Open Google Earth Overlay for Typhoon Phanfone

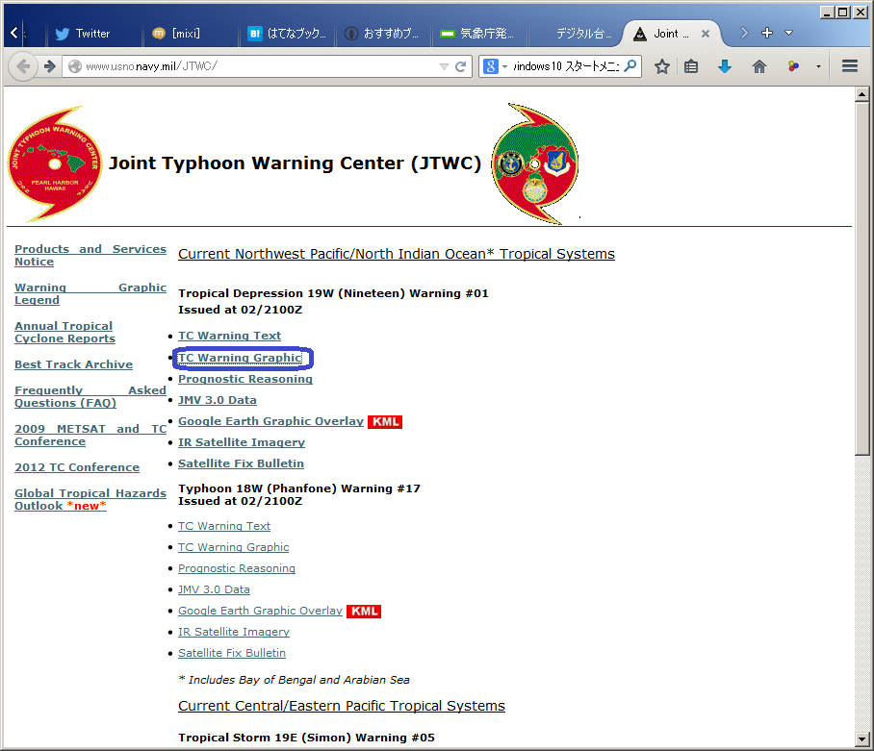pyautogui.click(x=260, y=611)
